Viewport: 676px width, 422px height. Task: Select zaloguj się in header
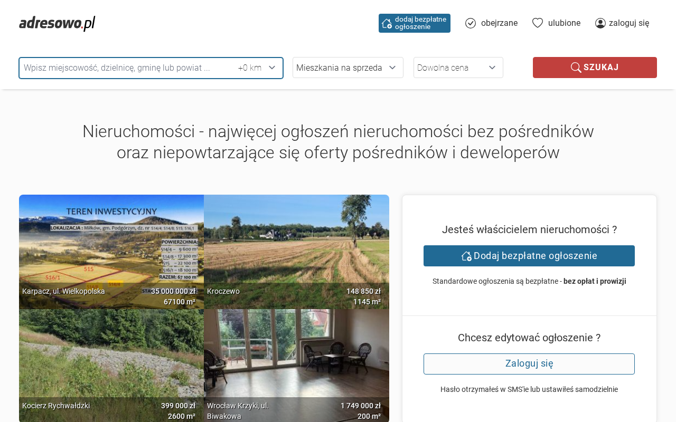[x=628, y=23]
